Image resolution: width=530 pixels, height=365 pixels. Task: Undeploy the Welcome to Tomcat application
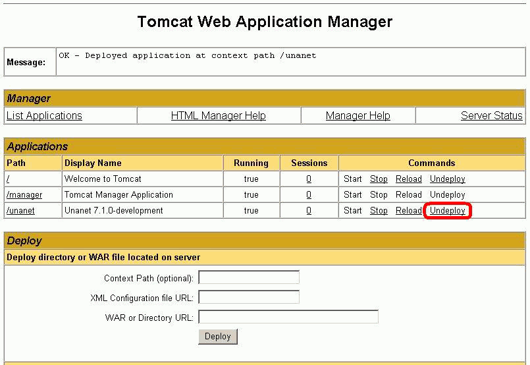click(448, 179)
